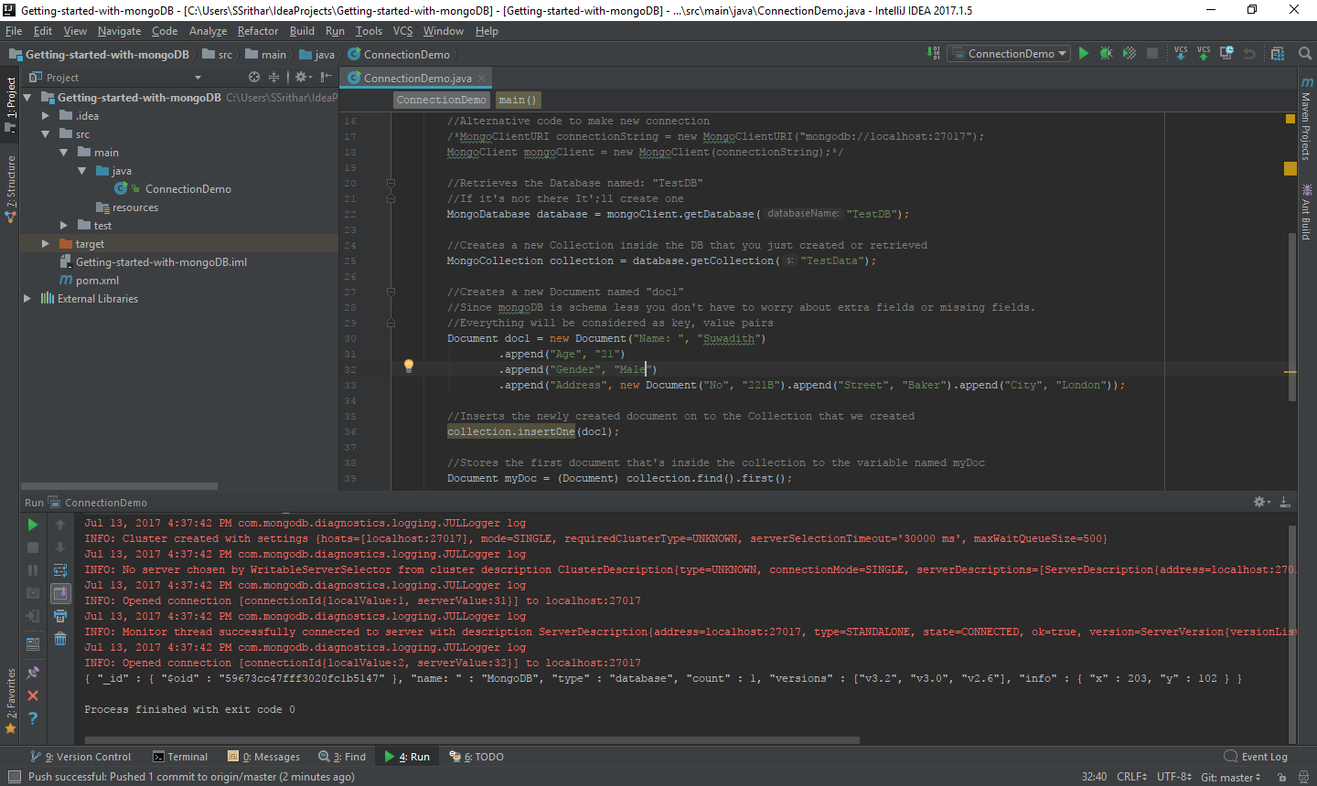Toggle soft-wrap in Run console
Viewport: 1317px width, 786px height.
pyautogui.click(x=60, y=570)
